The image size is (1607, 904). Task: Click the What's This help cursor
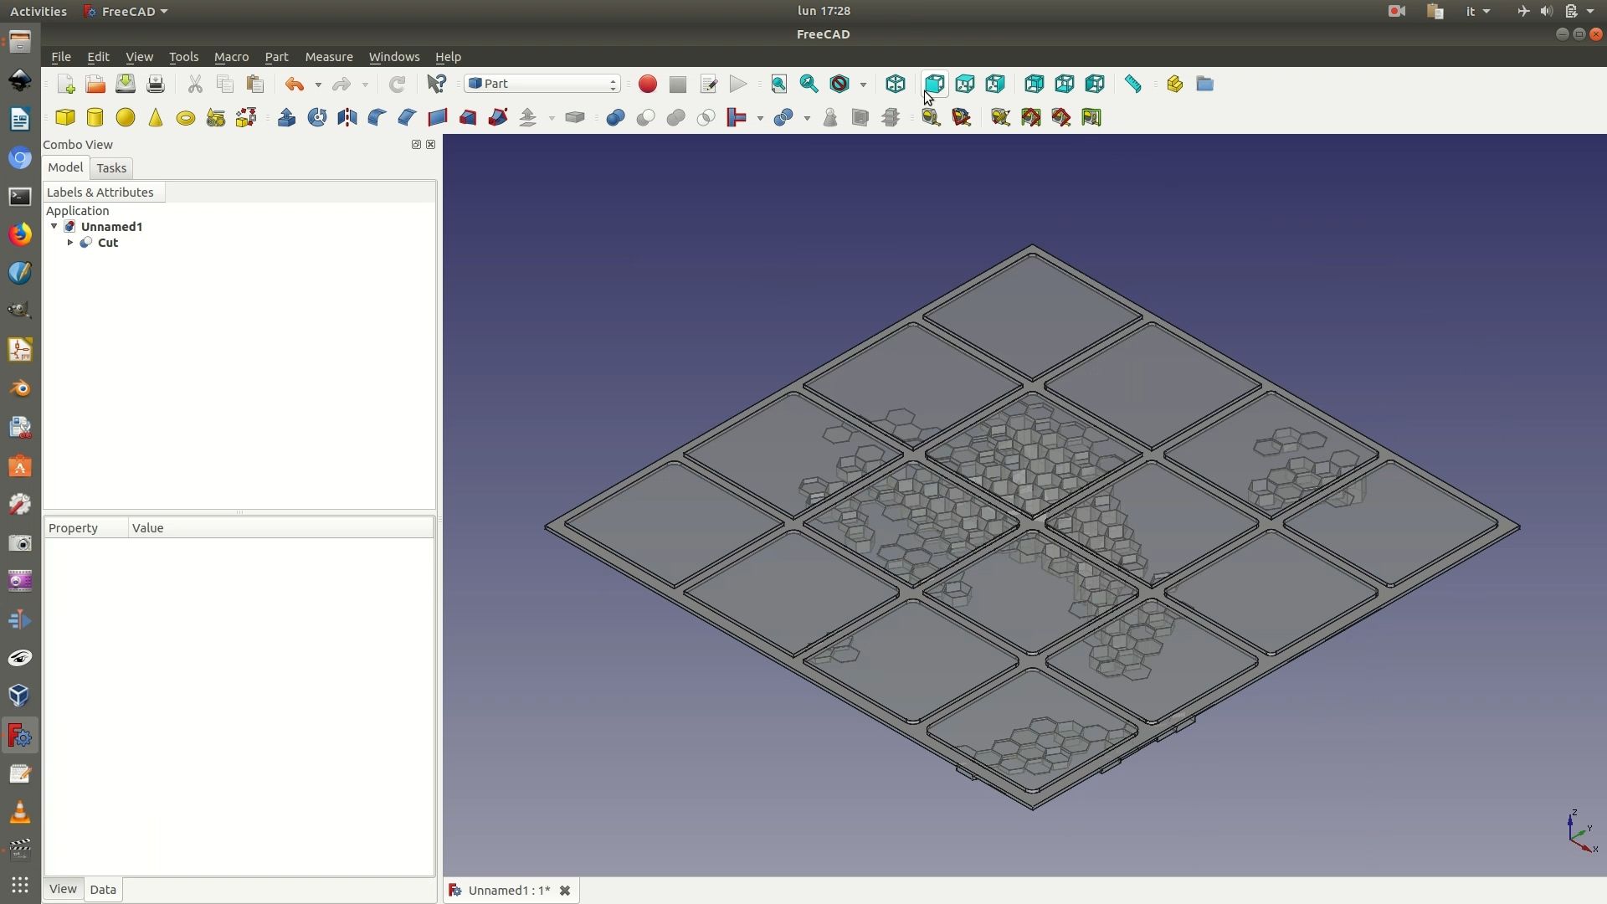click(x=437, y=84)
